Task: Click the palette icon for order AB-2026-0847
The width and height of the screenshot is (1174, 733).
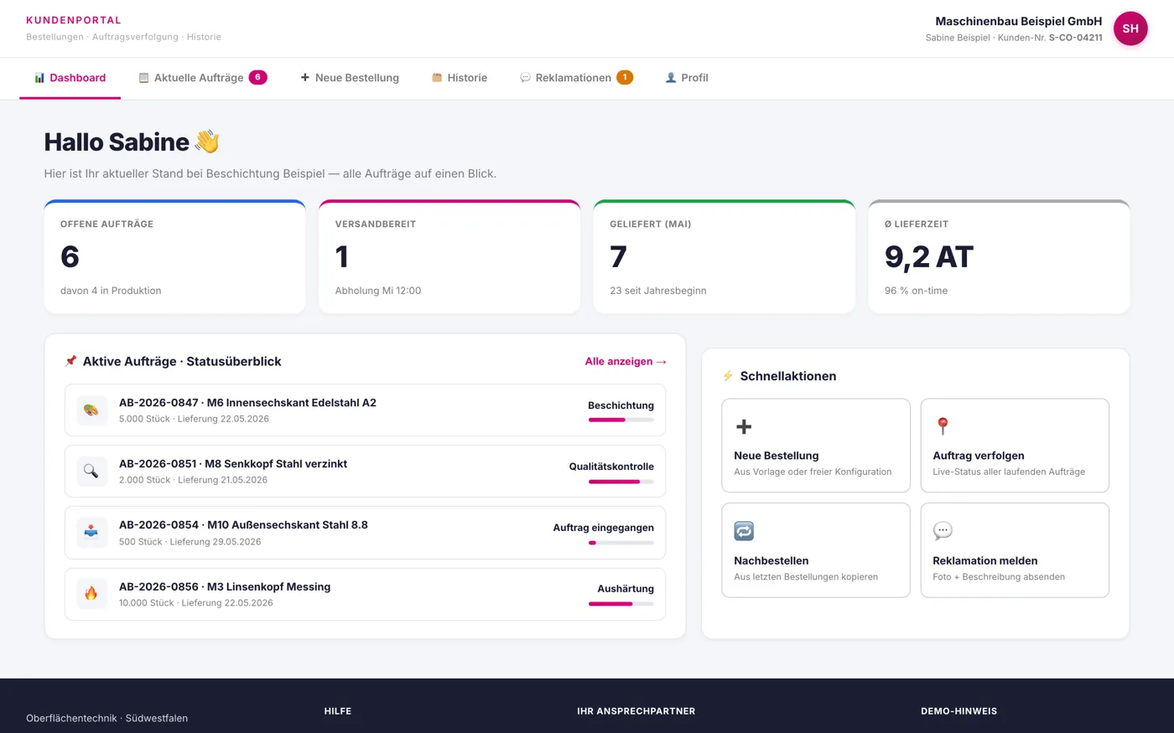Action: pyautogui.click(x=91, y=410)
